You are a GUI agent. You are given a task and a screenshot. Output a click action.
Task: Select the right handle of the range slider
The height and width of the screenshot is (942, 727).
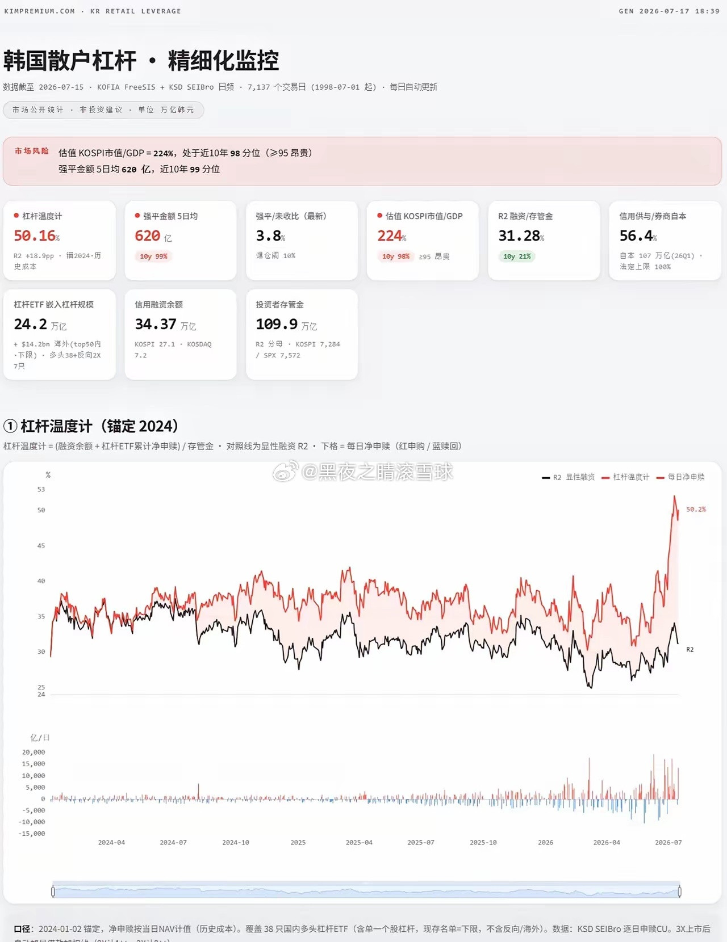679,891
